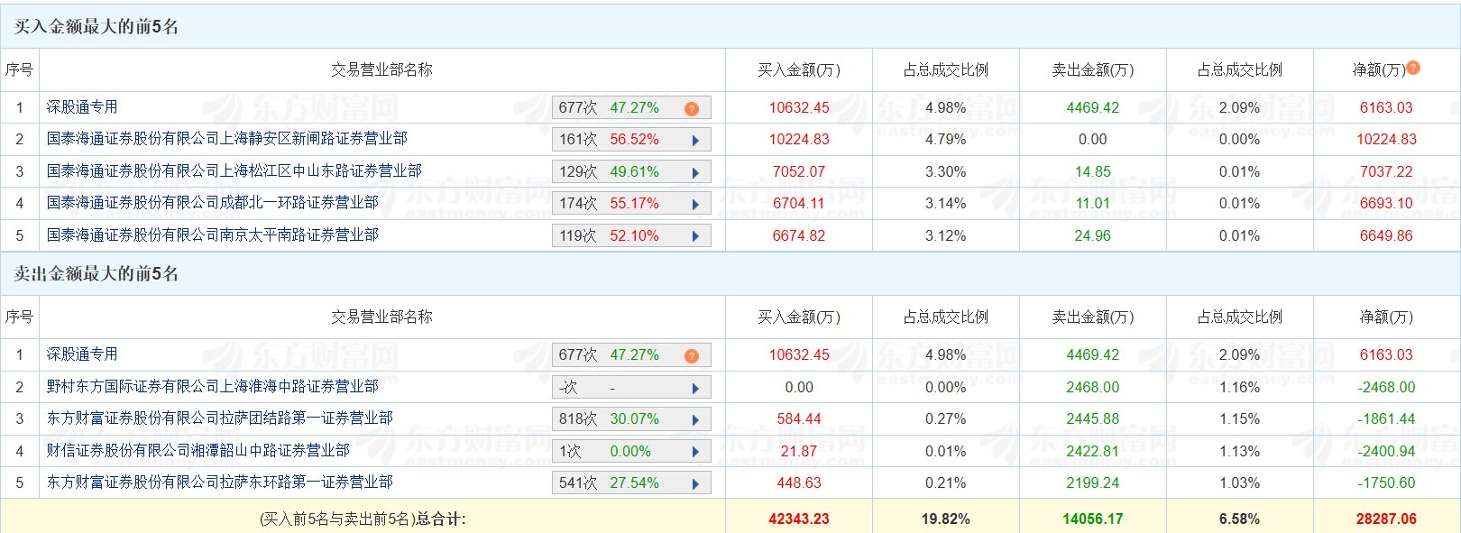Open 深股通专用 link in the buy top-5 table
The width and height of the screenshot is (1461, 533).
pos(82,107)
